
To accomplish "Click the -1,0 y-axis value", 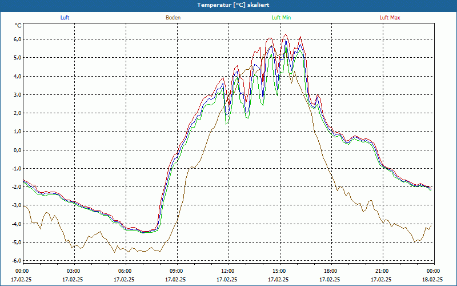I will [17, 168].
